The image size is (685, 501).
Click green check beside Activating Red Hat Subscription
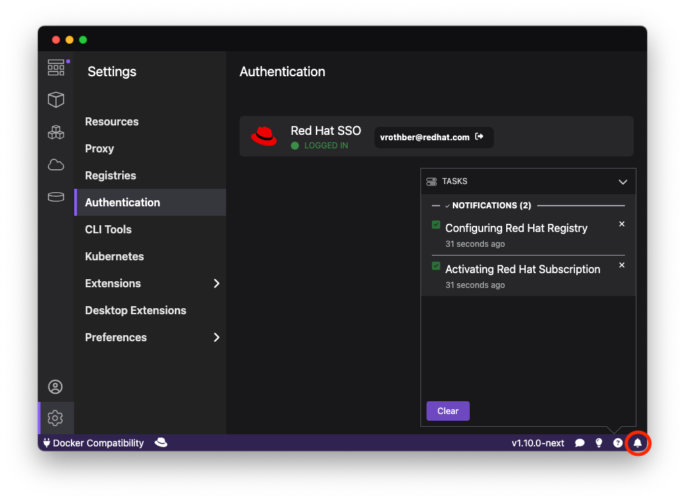[x=436, y=266]
